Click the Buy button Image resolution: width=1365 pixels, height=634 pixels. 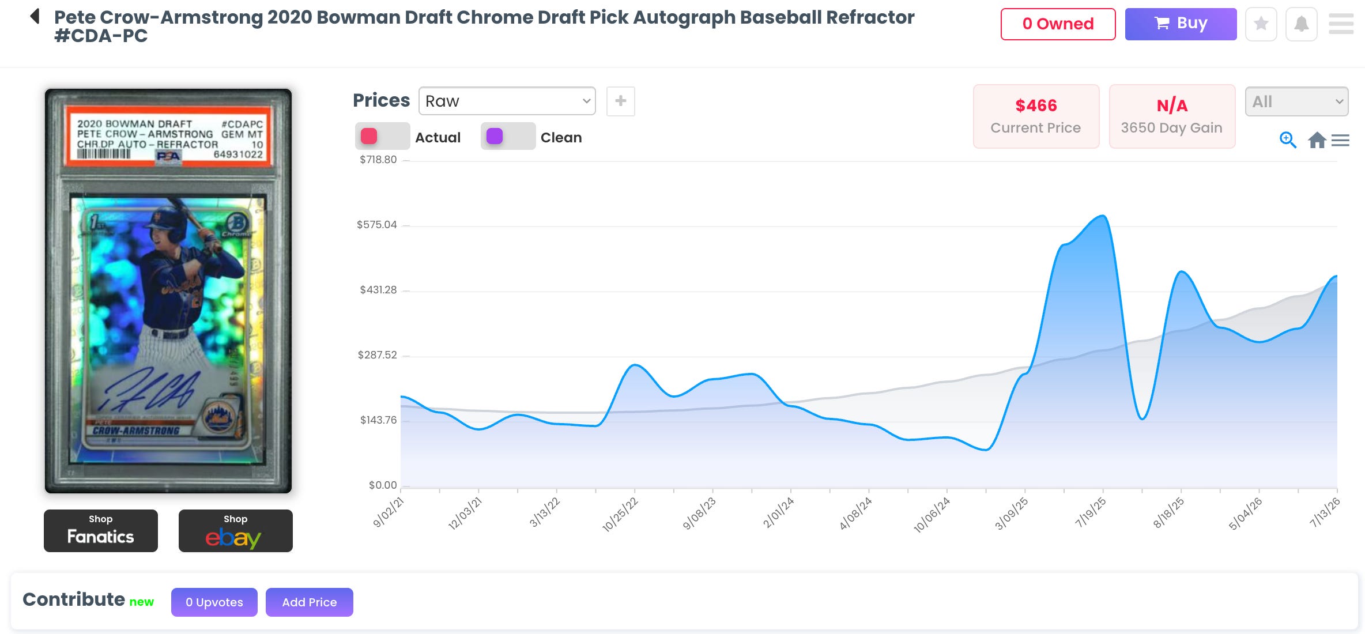pos(1181,24)
